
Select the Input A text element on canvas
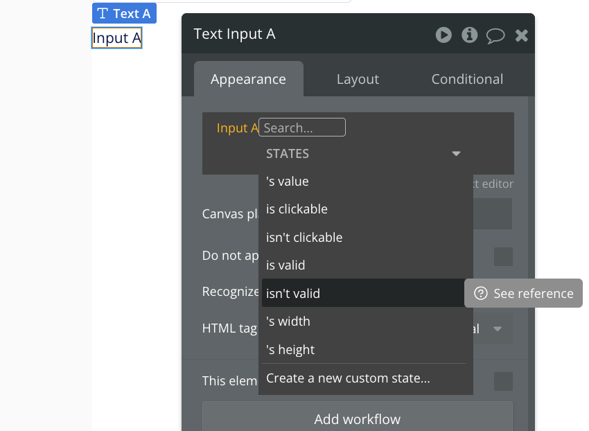(116, 38)
